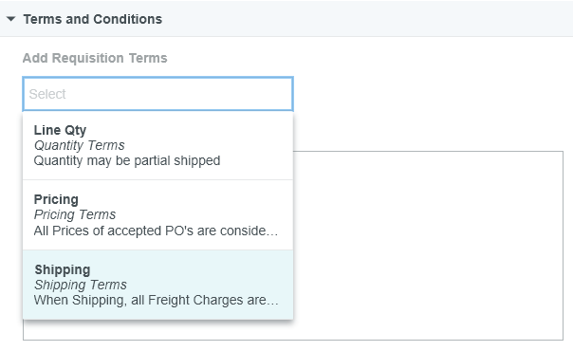This screenshot has width=573, height=351.
Task: Select the italic Pricing Terms subtitle
Action: (x=75, y=214)
